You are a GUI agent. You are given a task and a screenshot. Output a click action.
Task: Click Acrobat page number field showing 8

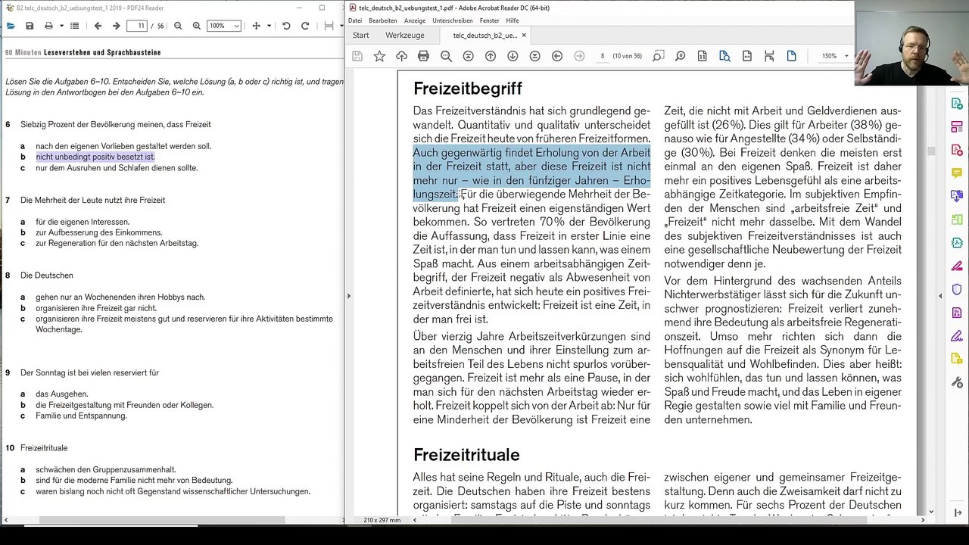click(603, 56)
